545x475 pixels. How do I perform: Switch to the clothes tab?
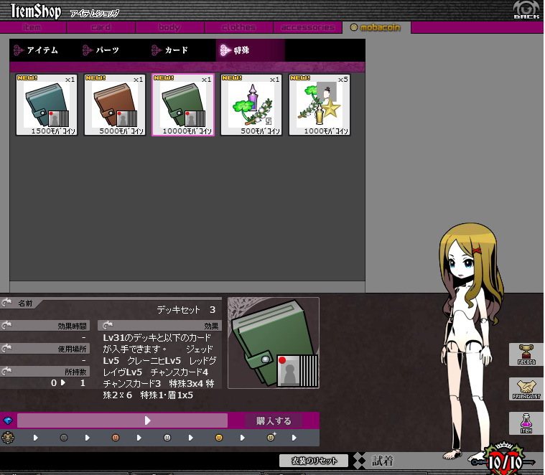click(x=239, y=27)
